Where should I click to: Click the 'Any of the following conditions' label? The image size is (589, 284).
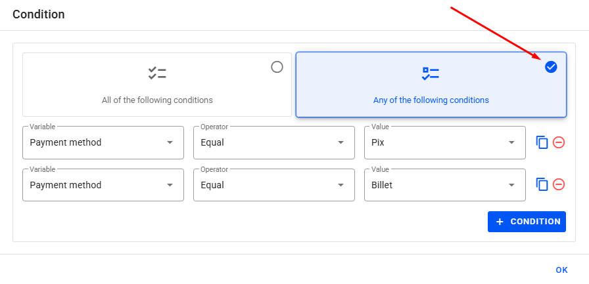[431, 100]
